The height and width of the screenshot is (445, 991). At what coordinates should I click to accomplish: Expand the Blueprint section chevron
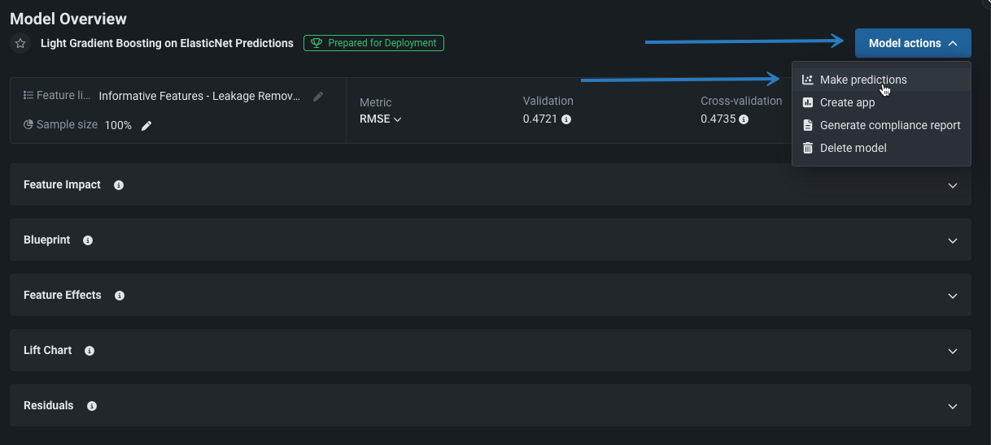[953, 240]
